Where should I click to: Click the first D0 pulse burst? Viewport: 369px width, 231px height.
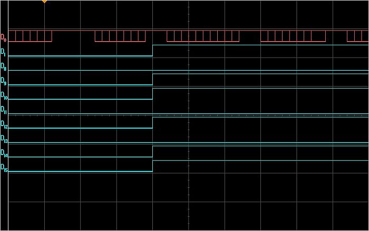(x=30, y=36)
